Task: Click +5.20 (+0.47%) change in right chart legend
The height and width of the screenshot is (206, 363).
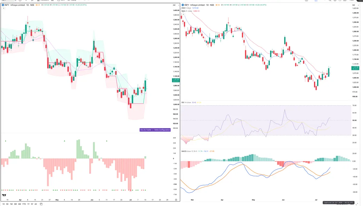Action: click(261, 5)
